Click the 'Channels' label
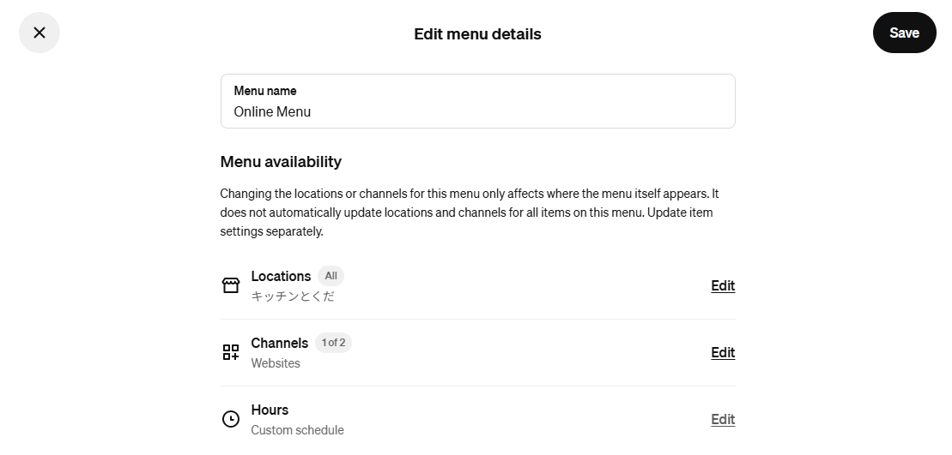 [280, 343]
